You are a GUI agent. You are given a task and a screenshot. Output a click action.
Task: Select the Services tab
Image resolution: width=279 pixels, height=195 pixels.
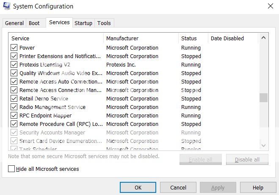coord(59,22)
